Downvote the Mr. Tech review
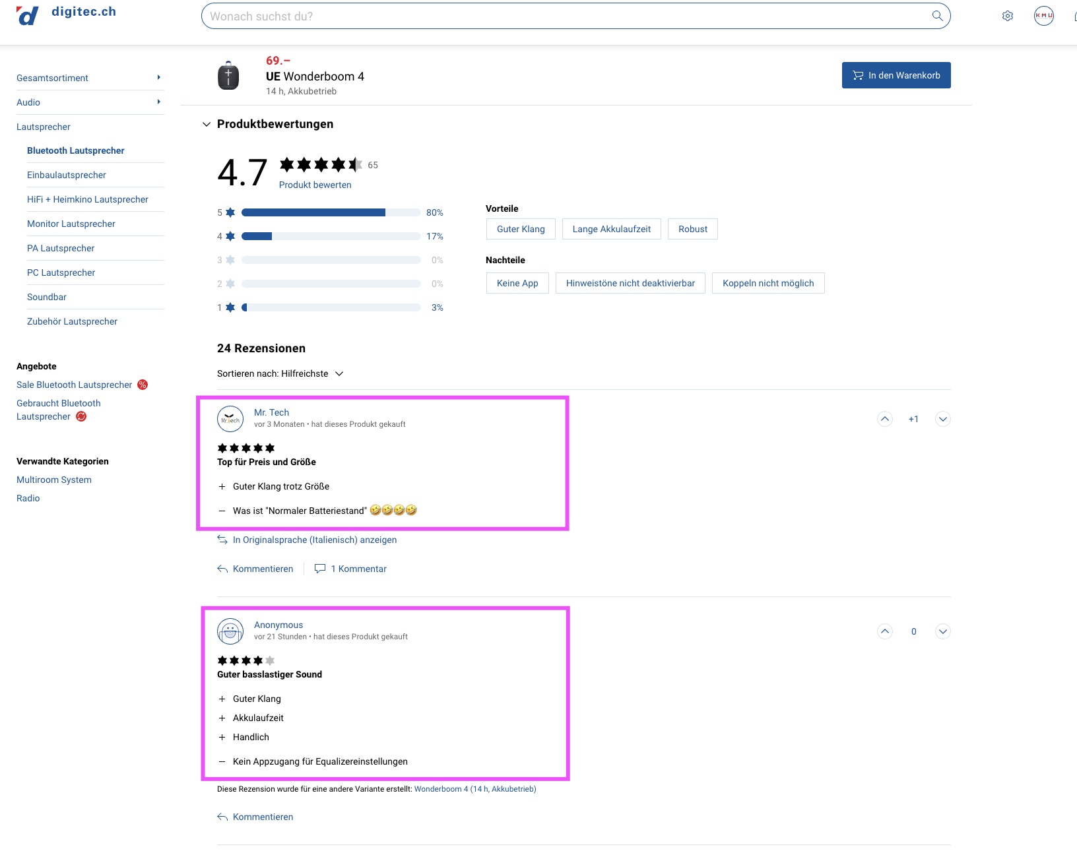 pyautogui.click(x=943, y=419)
